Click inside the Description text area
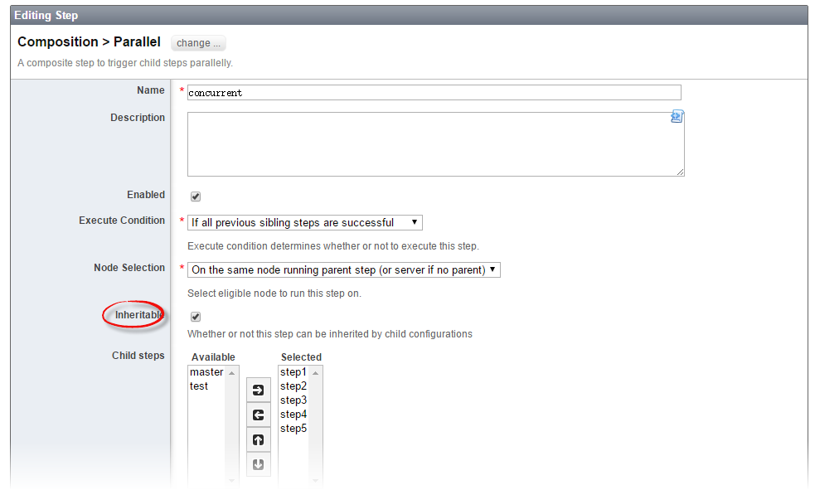815x490 pixels. point(435,144)
